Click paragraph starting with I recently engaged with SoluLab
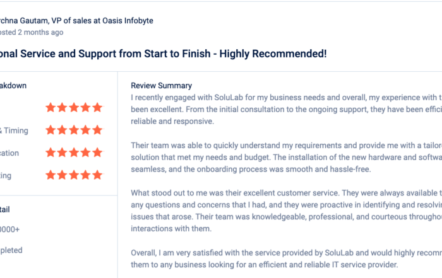The height and width of the screenshot is (278, 442). (287, 110)
